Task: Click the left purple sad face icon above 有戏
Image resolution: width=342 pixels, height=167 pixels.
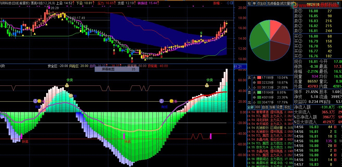Action: pyautogui.click(x=35, y=101)
